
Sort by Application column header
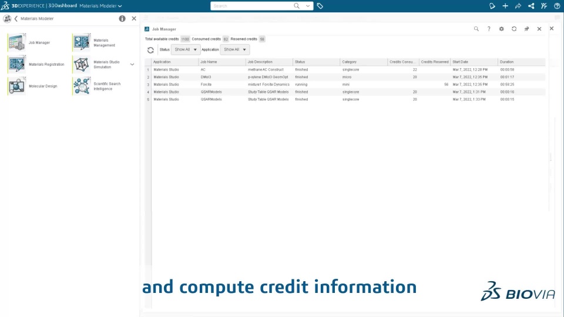(174, 62)
